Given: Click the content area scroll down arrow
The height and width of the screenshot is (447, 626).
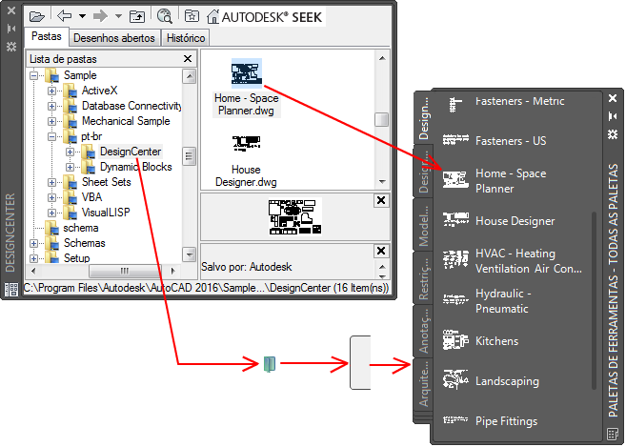Looking at the screenshot, I should tap(382, 182).
